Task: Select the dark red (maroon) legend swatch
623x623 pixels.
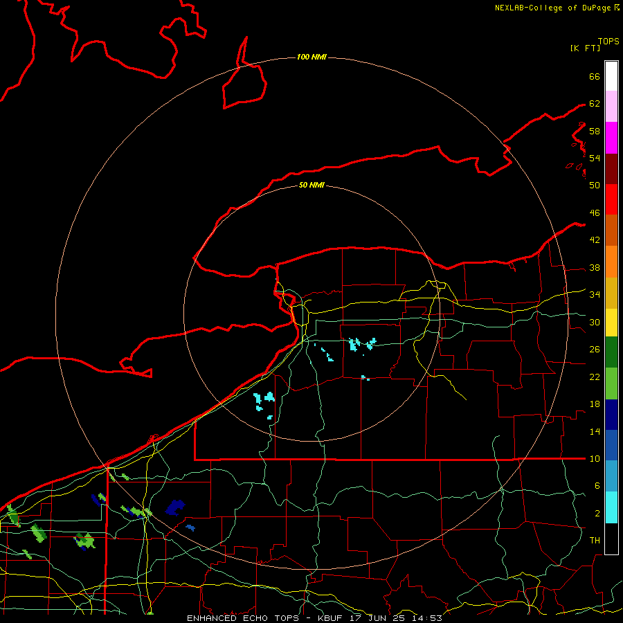Action: pyautogui.click(x=611, y=168)
